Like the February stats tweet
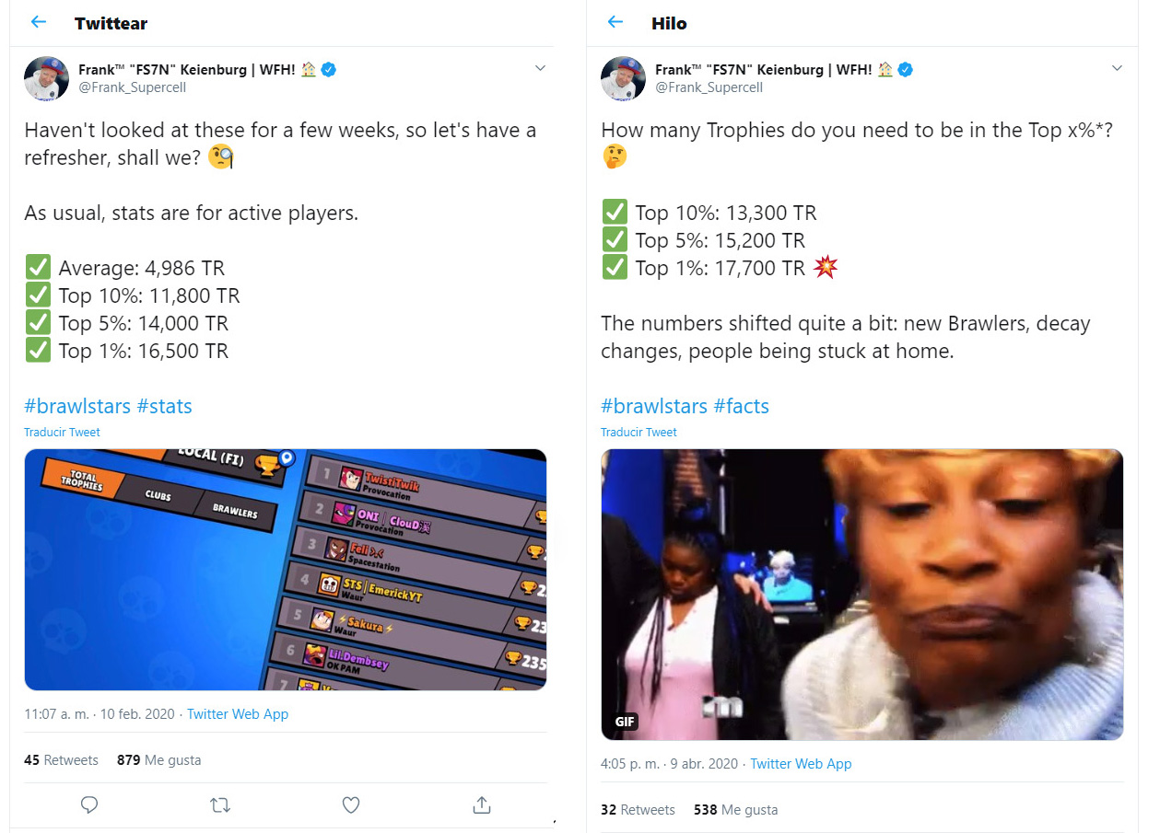This screenshot has width=1160, height=833. coord(351,805)
